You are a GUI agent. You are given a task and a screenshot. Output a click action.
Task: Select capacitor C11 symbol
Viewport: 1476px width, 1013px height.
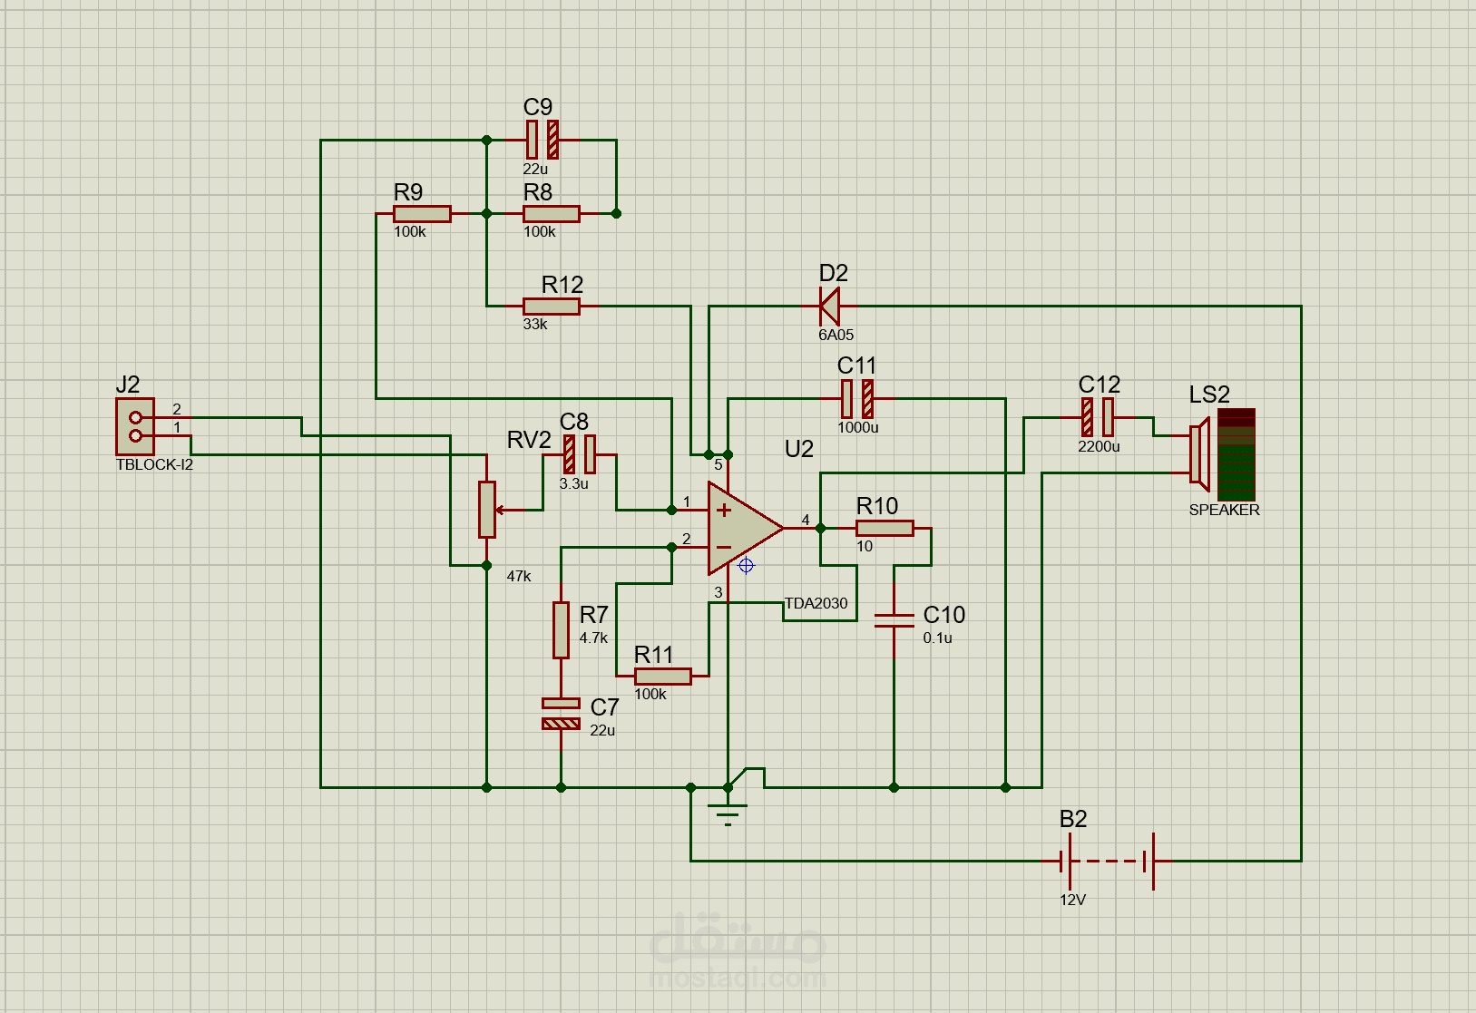[857, 399]
